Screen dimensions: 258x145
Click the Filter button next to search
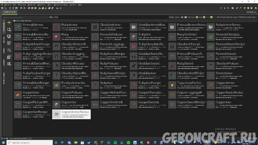point(51,17)
